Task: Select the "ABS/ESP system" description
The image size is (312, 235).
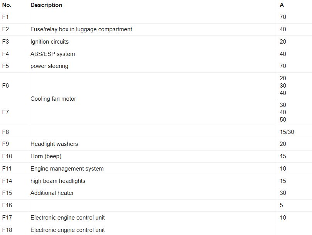Action: click(52, 54)
